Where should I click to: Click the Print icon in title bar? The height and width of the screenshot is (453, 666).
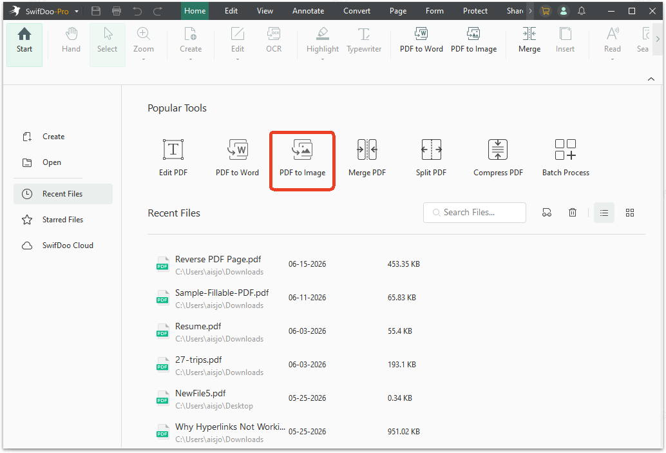pos(117,11)
